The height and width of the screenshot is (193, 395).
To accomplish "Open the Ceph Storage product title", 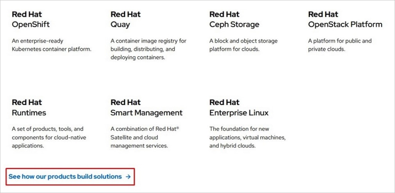I will point(234,25).
